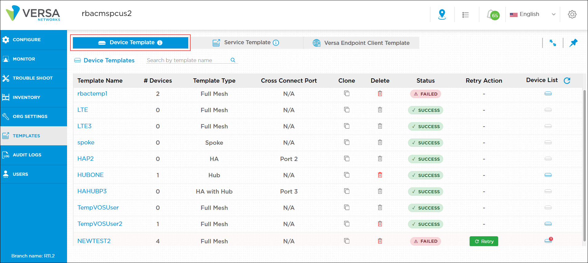Delete the HUBONE template
The height and width of the screenshot is (263, 588).
(380, 175)
